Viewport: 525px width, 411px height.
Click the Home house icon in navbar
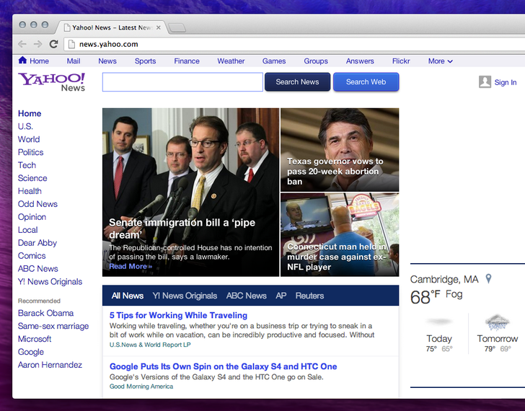click(x=22, y=61)
